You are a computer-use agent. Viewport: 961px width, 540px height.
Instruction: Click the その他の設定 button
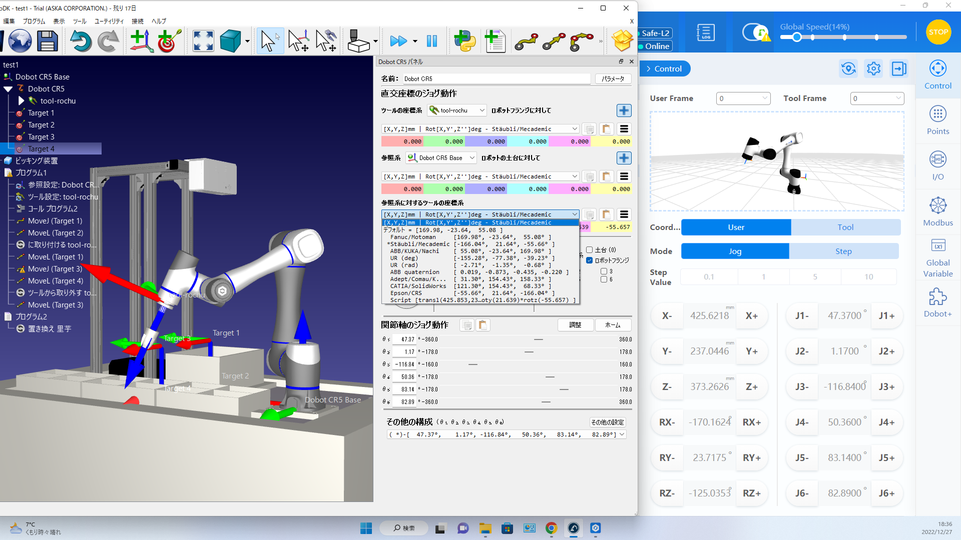(608, 422)
